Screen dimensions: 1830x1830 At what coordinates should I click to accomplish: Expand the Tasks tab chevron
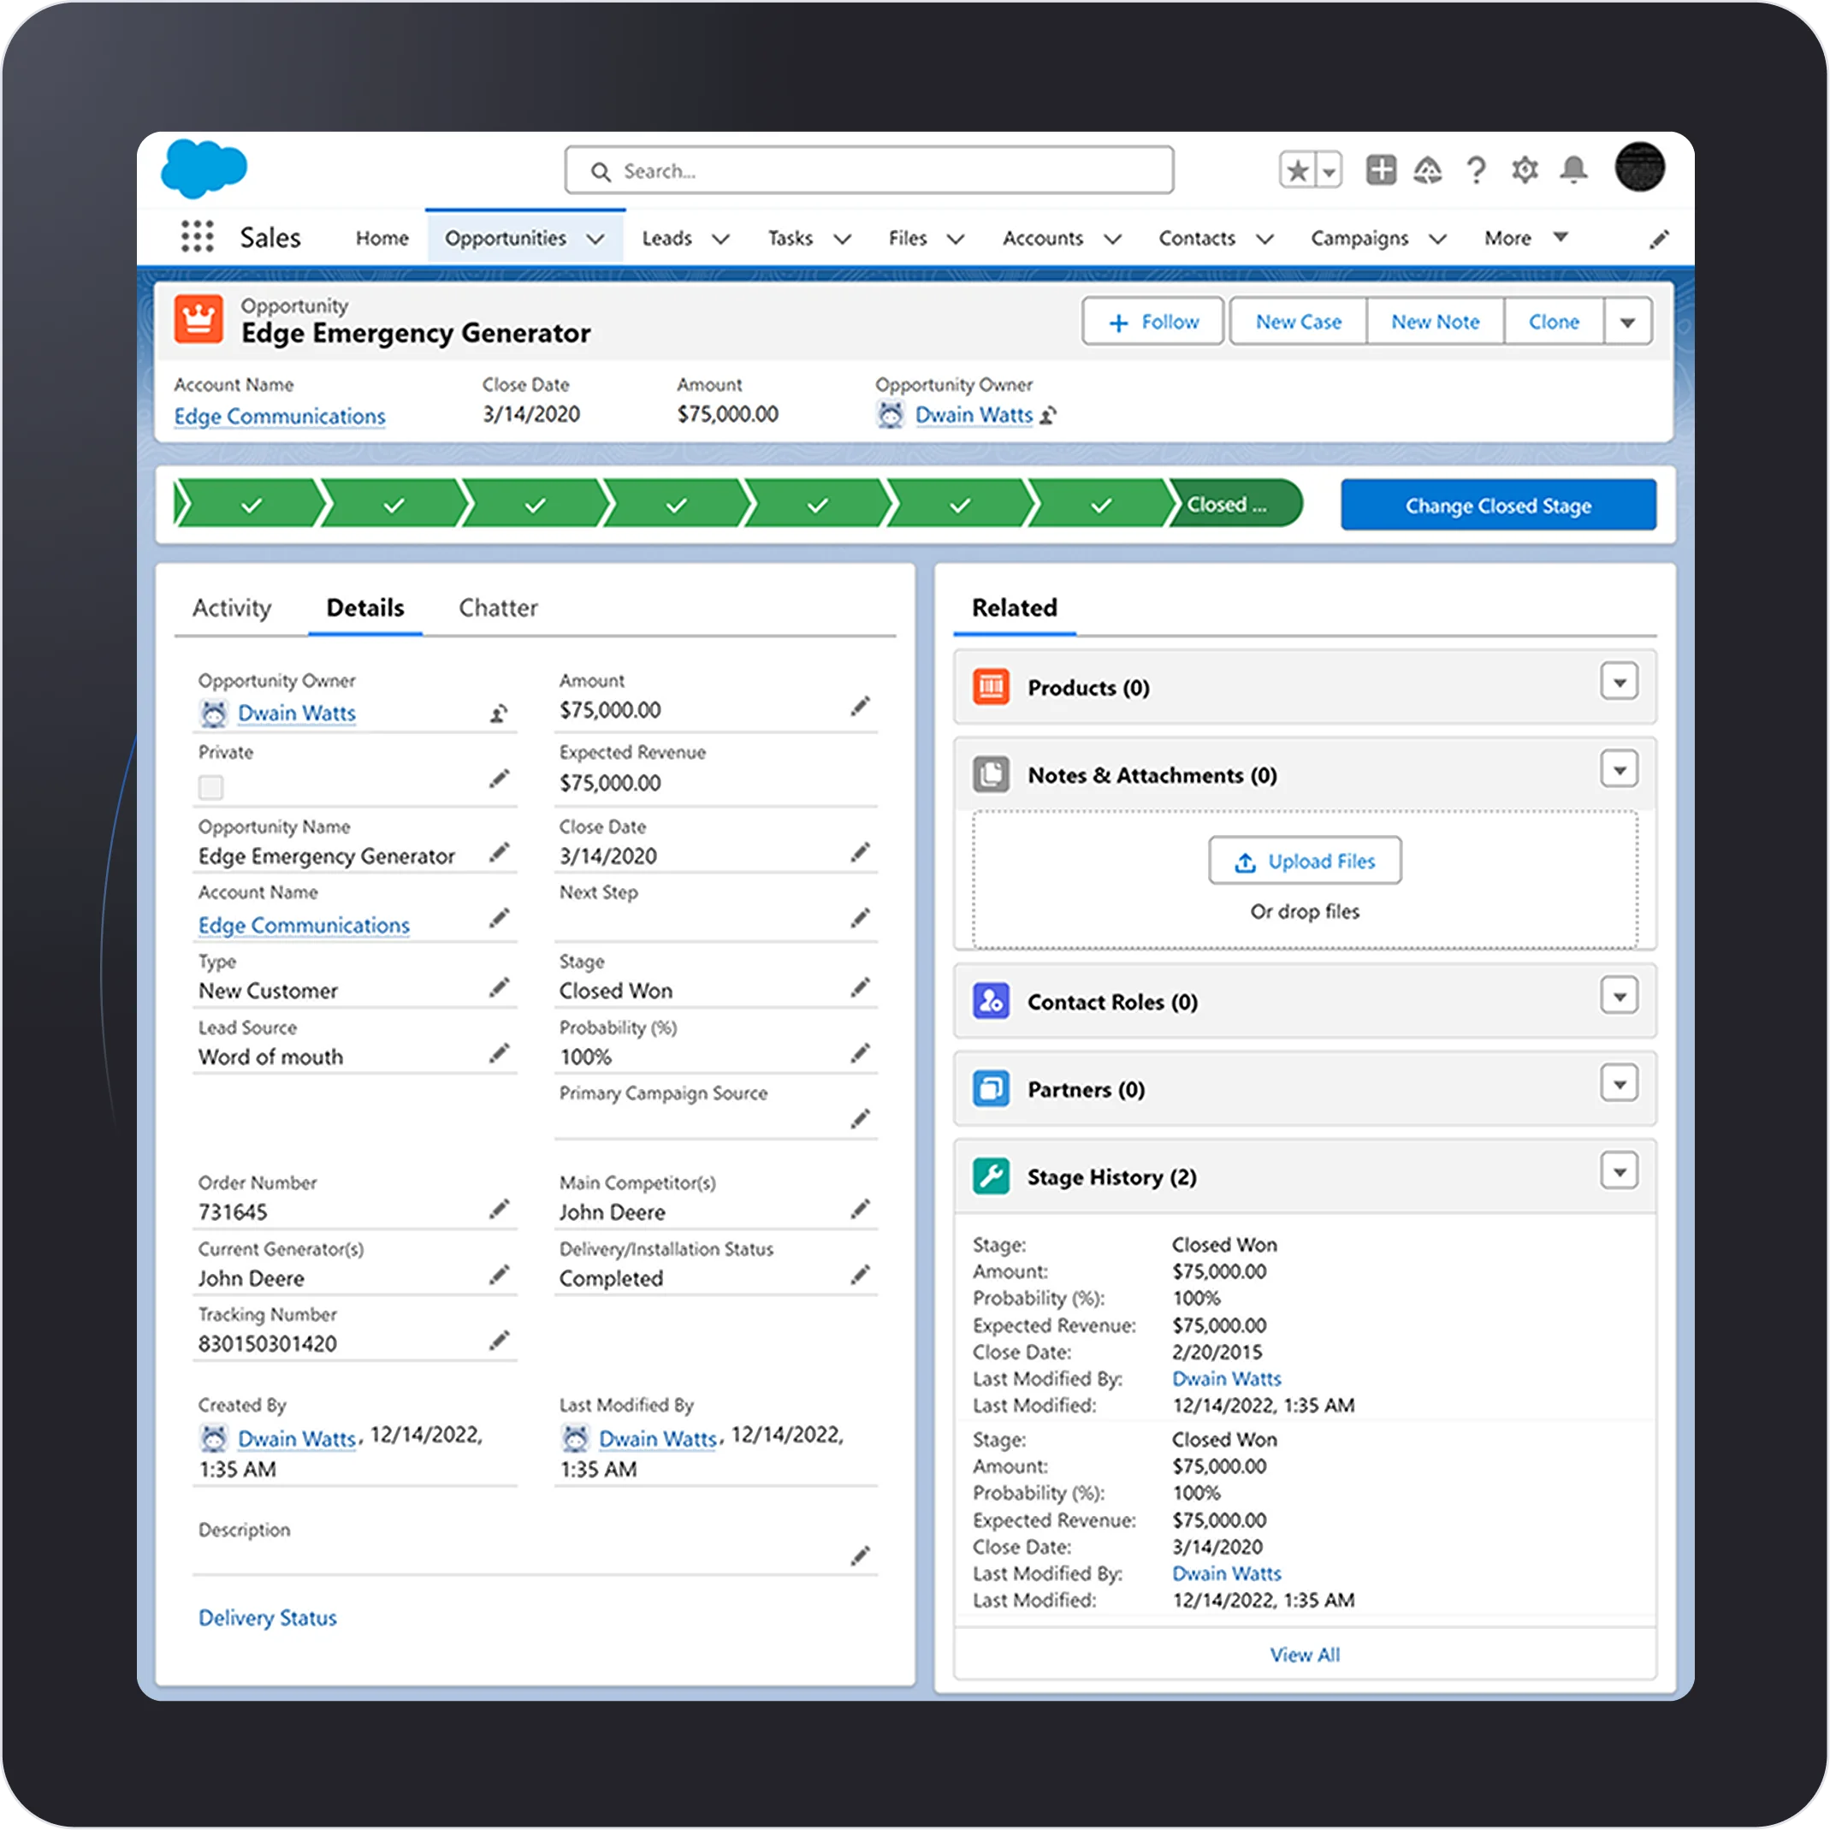pos(841,239)
